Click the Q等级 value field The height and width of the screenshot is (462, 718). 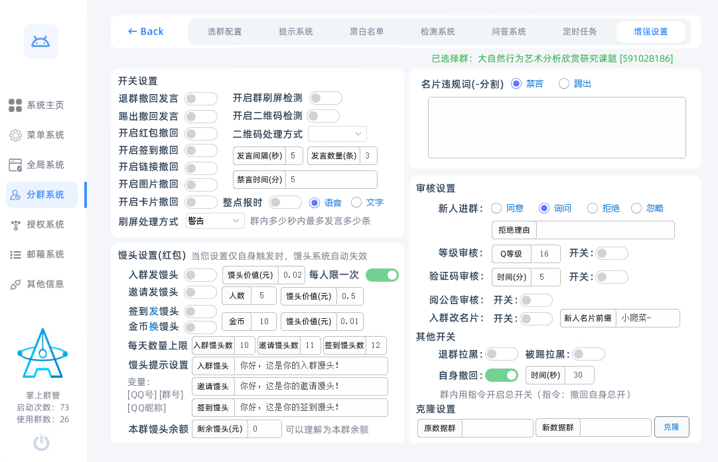[x=545, y=254]
